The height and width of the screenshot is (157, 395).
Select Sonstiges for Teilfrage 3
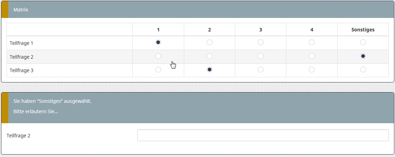363,70
